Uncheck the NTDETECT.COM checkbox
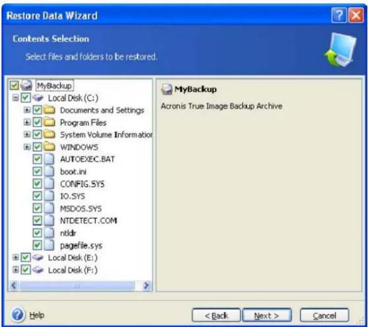The image size is (368, 327). coord(38,220)
